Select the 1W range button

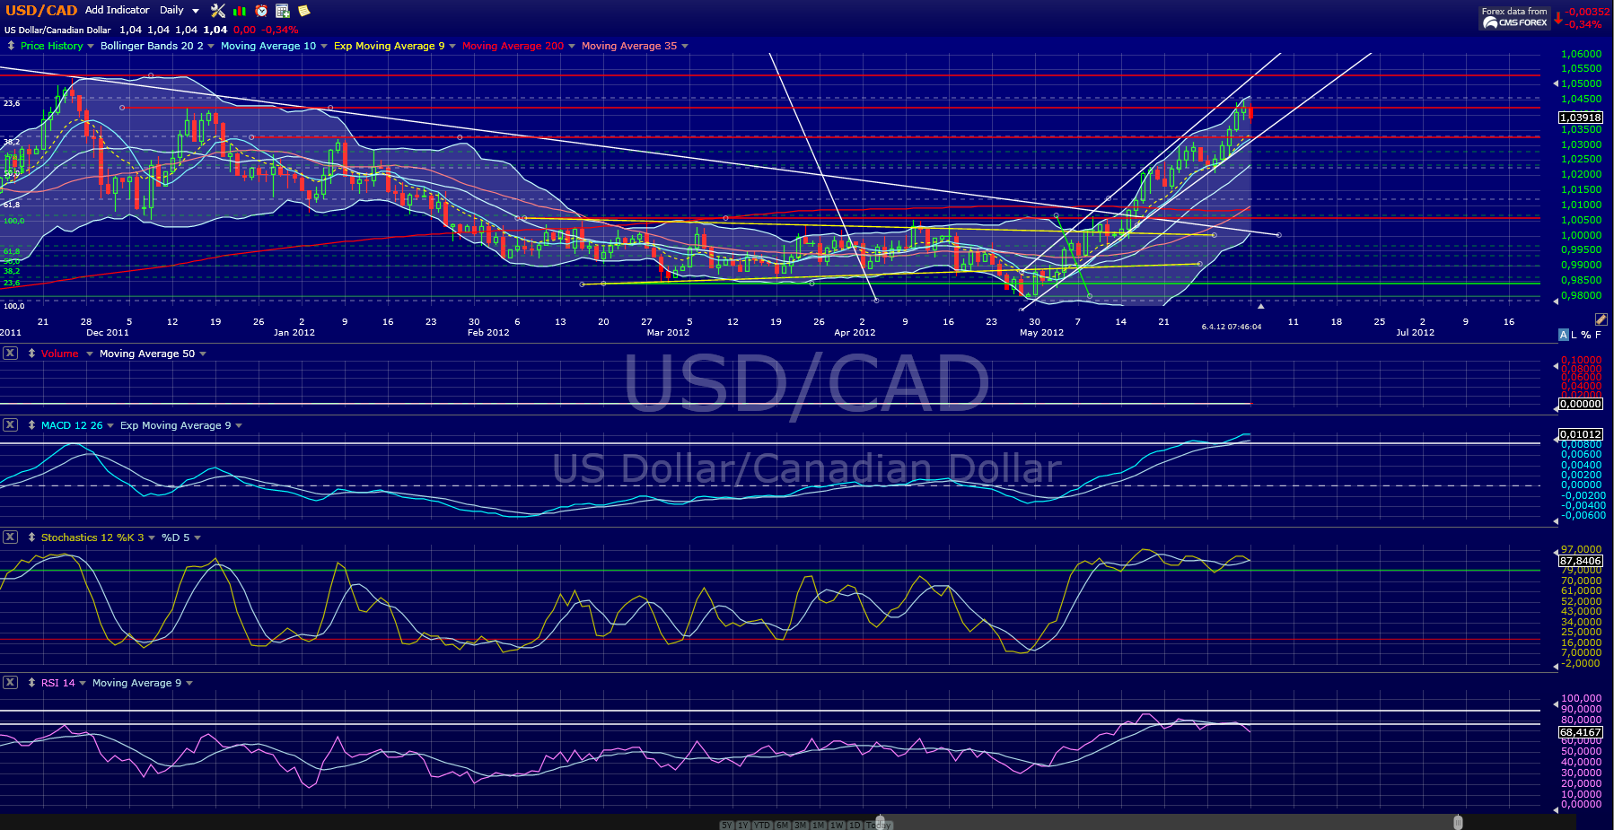pos(838,825)
